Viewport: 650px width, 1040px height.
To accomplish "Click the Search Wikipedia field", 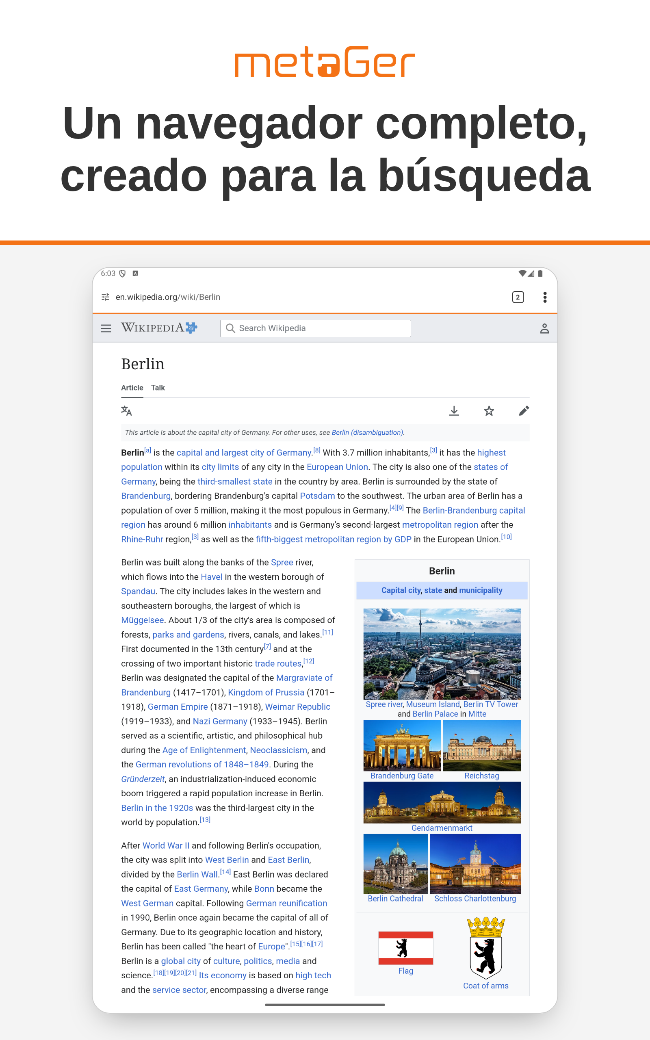I will point(315,328).
